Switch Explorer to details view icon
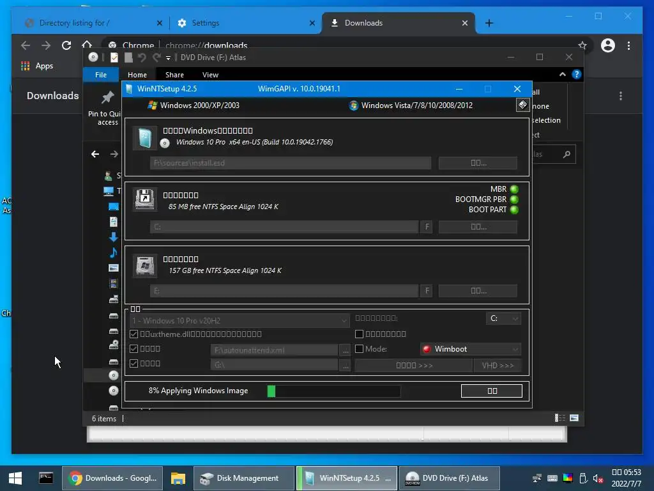This screenshot has height=491, width=654. click(x=559, y=418)
